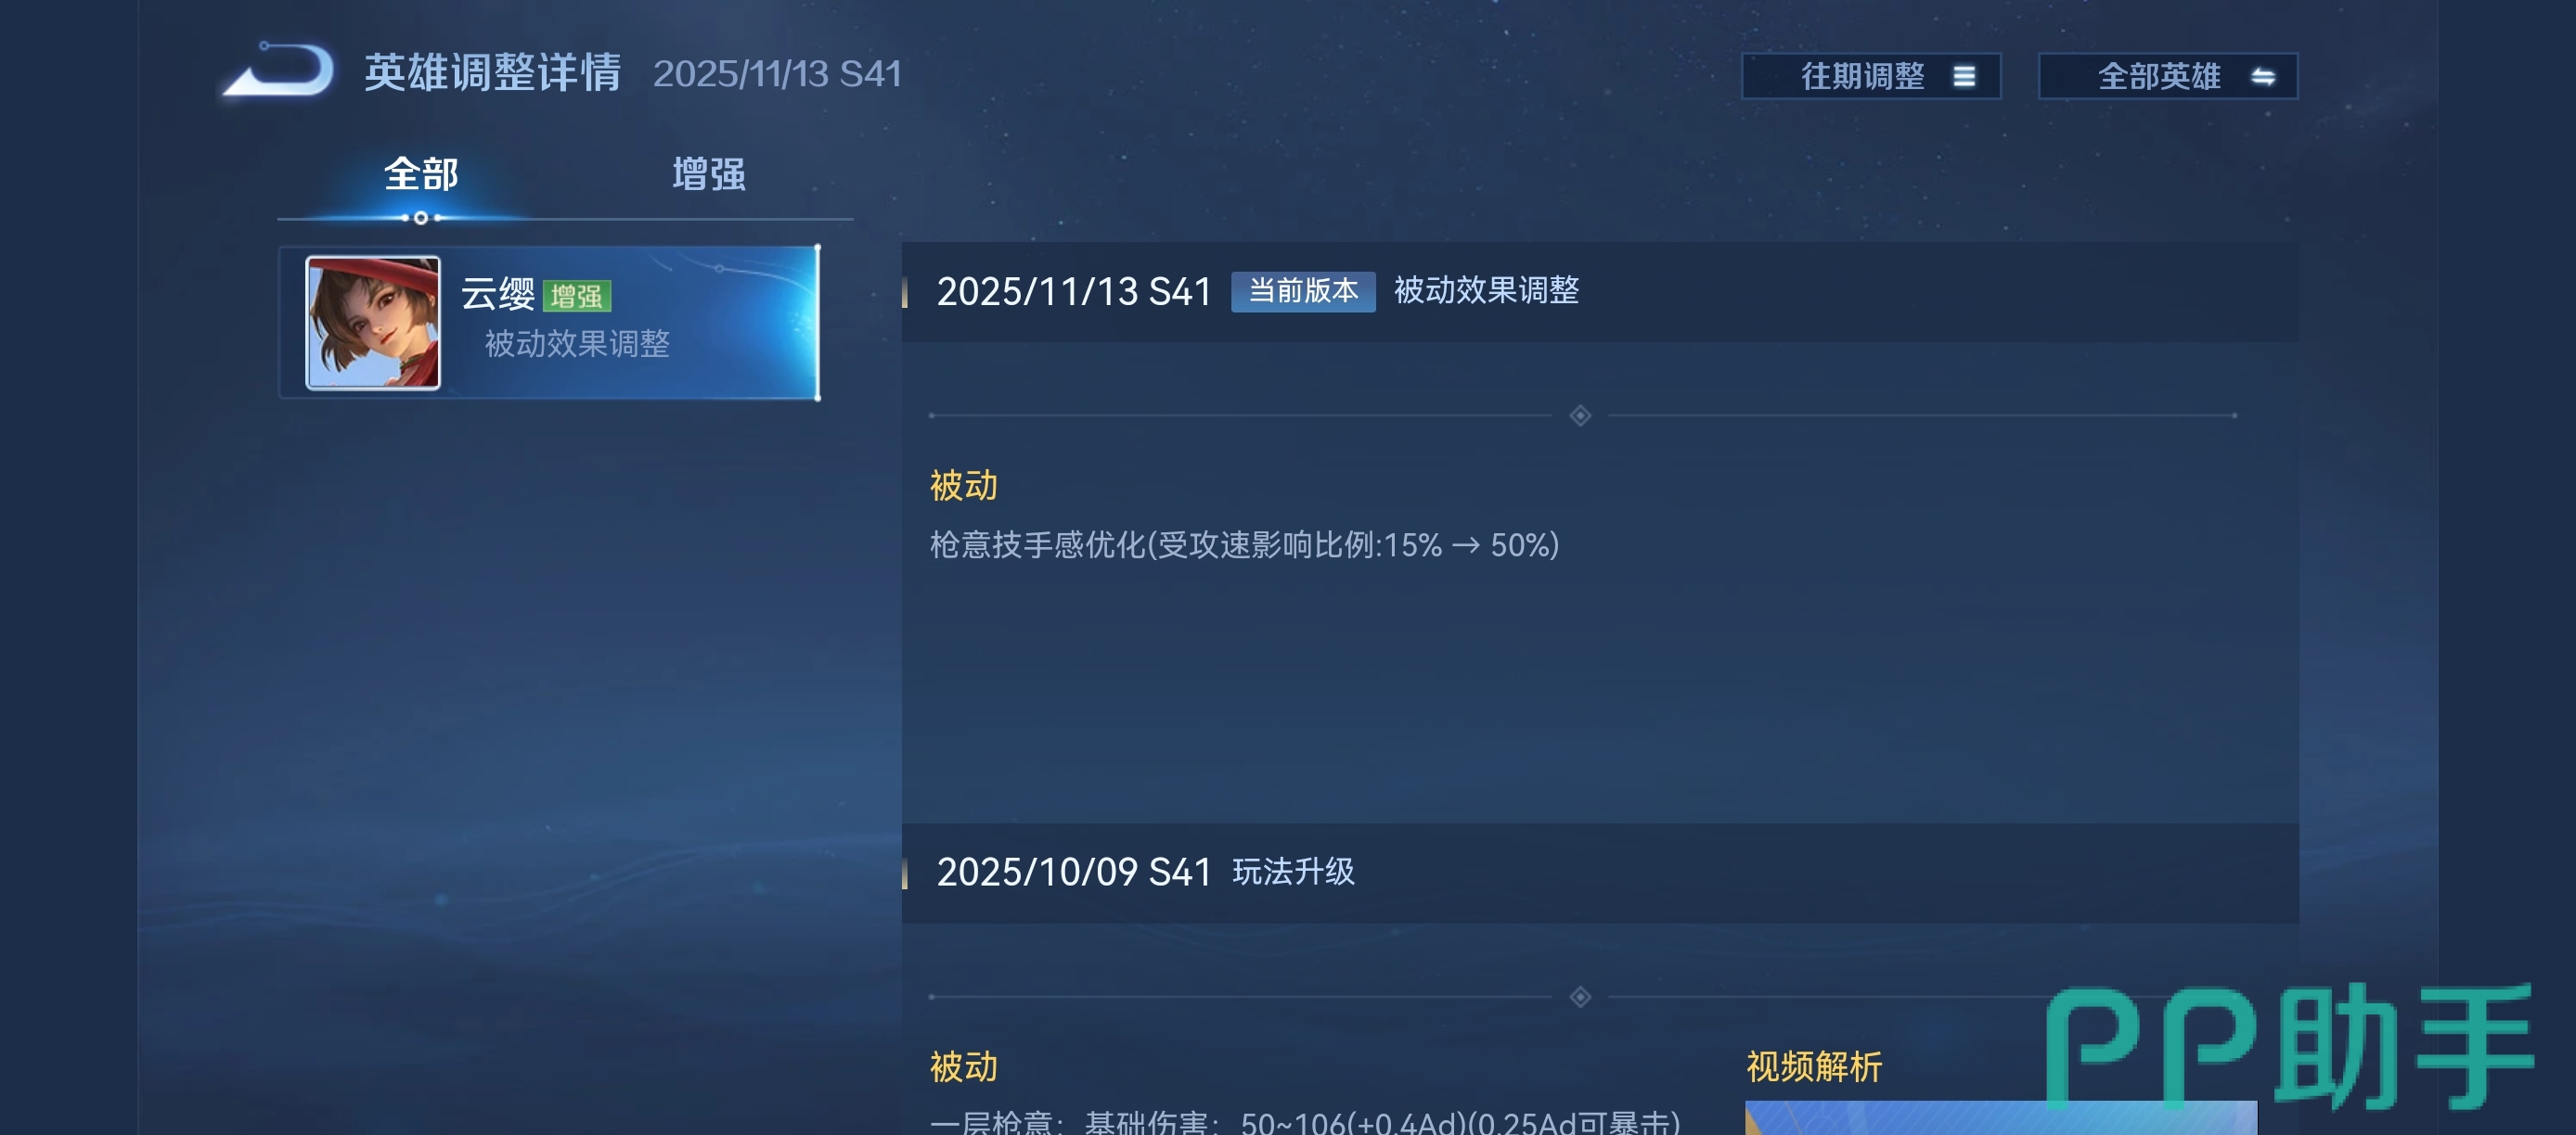
Task: Select the 云缨 hero portrait
Action: tap(373, 323)
